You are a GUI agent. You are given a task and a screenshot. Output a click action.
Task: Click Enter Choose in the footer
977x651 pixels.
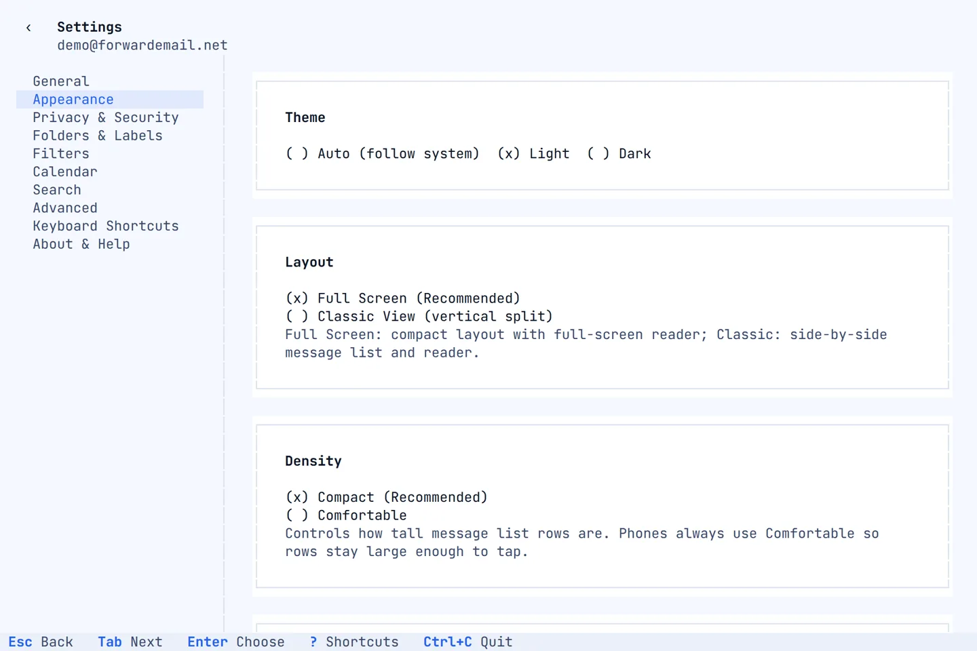[236, 642]
